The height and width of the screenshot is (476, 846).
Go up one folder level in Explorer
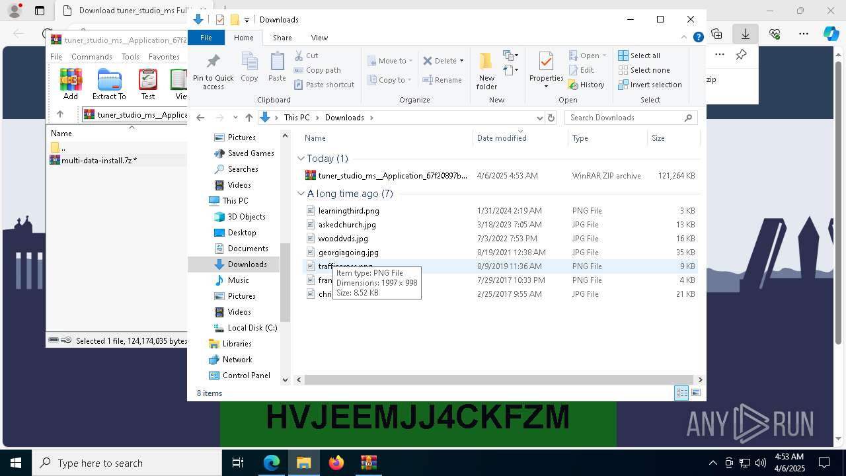coord(249,118)
